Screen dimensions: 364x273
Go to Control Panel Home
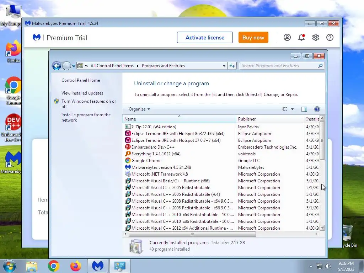click(x=81, y=80)
